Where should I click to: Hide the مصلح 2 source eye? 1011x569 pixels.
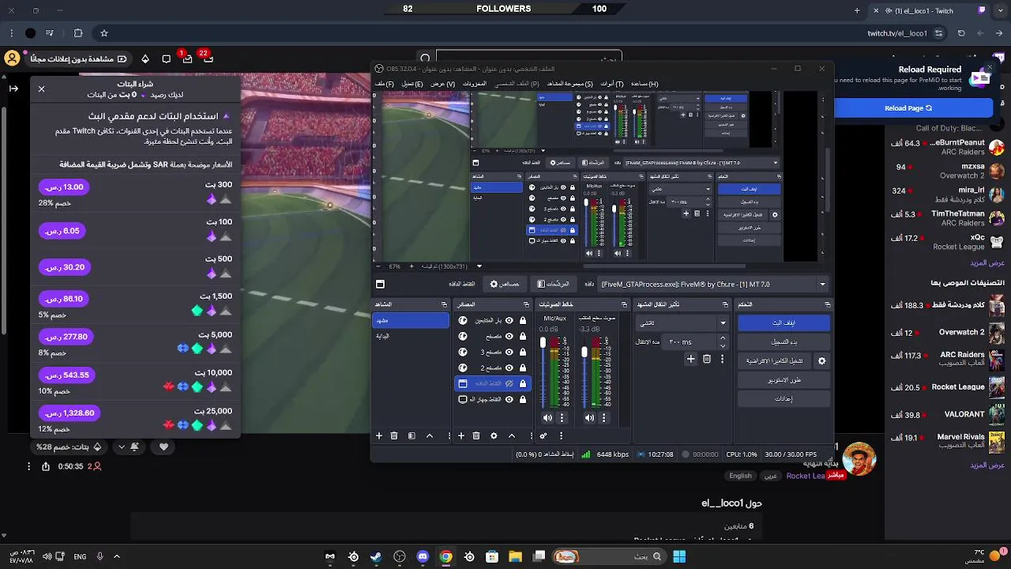[x=509, y=367]
